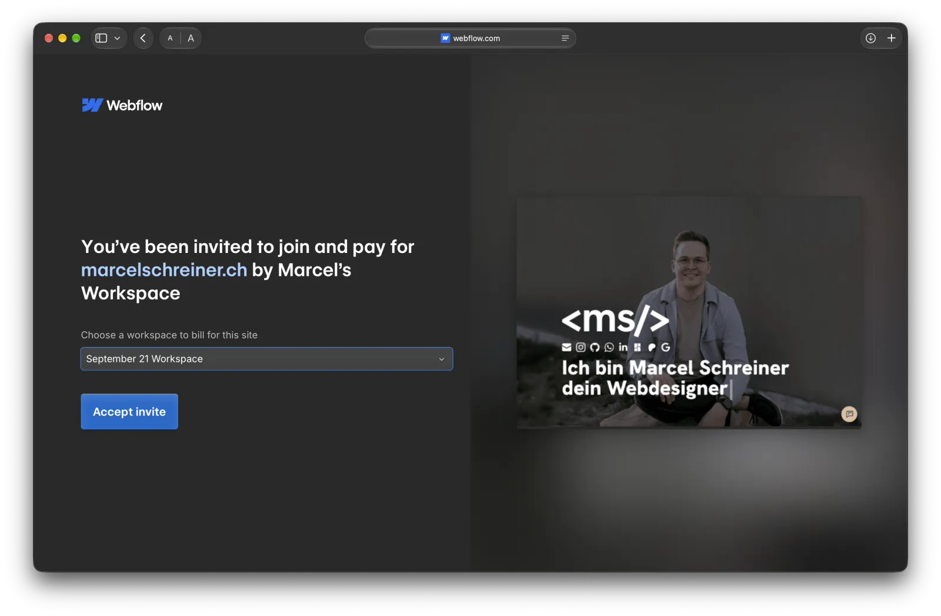The image size is (941, 616).
Task: Open the chat bubble in preview corner
Action: tap(849, 414)
